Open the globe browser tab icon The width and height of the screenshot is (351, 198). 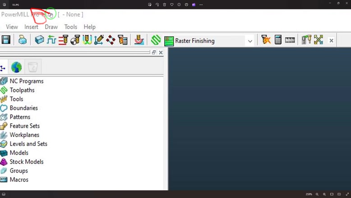(x=16, y=67)
